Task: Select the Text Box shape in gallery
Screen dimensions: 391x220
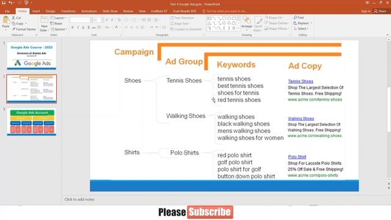Action: point(210,18)
